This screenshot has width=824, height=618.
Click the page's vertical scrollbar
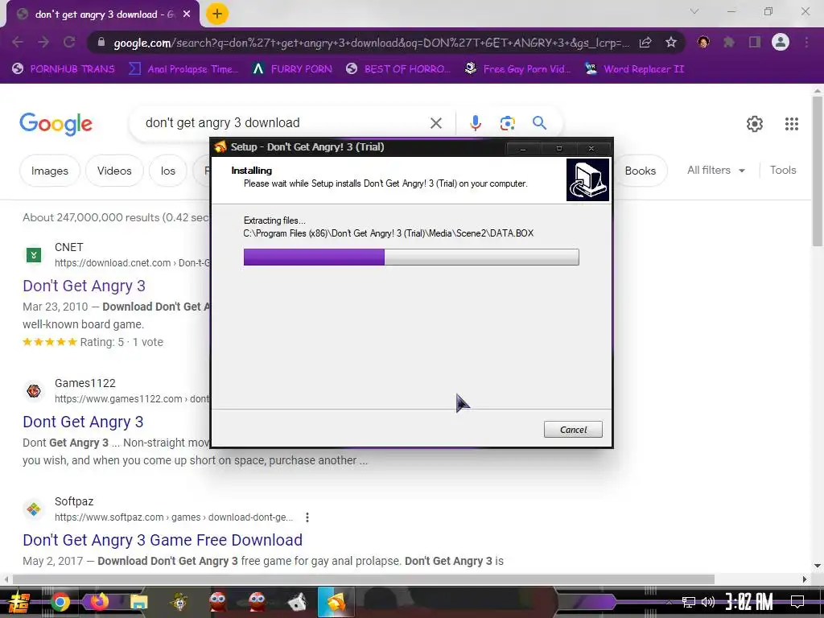(x=817, y=171)
